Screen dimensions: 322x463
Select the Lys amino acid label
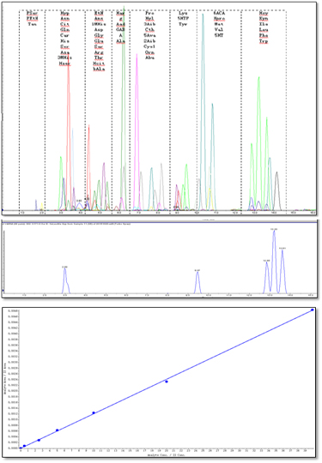183,13
